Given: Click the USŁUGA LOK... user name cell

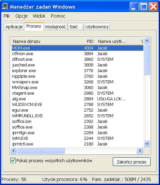Looking at the screenshot, I should (111, 99).
